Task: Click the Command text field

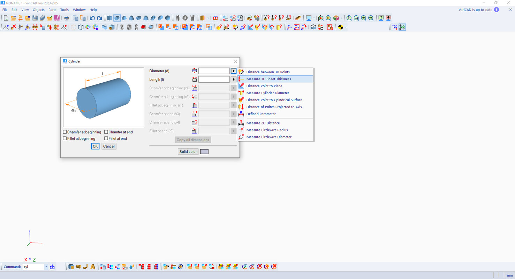Action: click(x=33, y=267)
